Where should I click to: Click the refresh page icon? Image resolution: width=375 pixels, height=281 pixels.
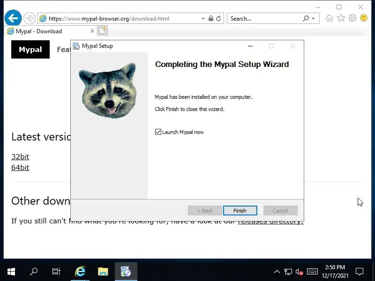click(x=218, y=18)
